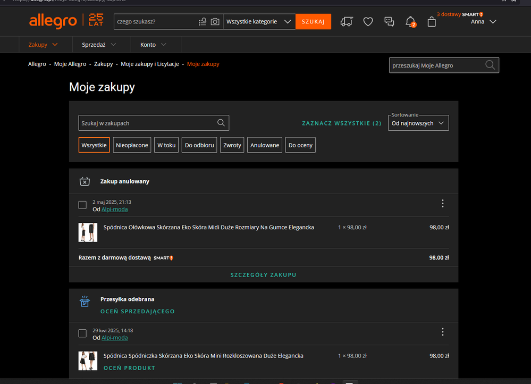531x384 pixels.
Task: Open SZCZEGÓŁY ZAKUPU for cancelled order
Action: click(x=264, y=275)
